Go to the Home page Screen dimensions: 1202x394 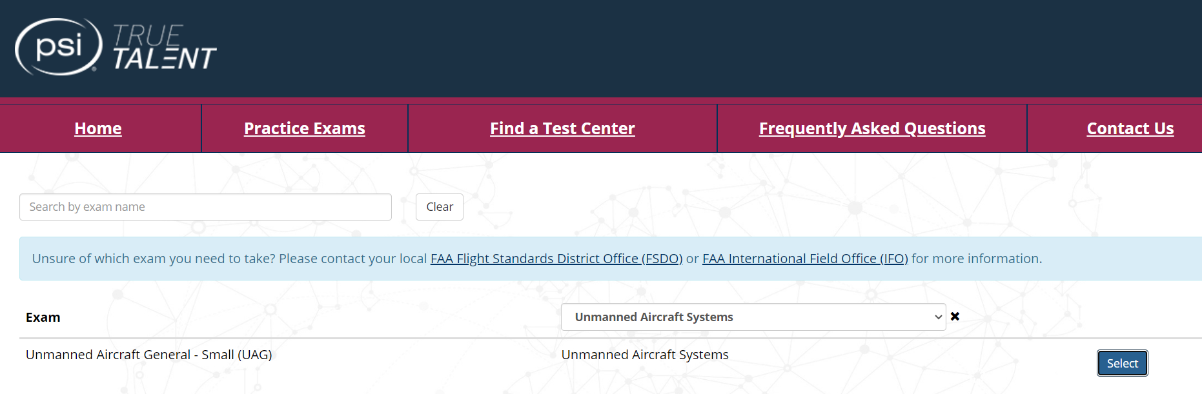tap(98, 128)
